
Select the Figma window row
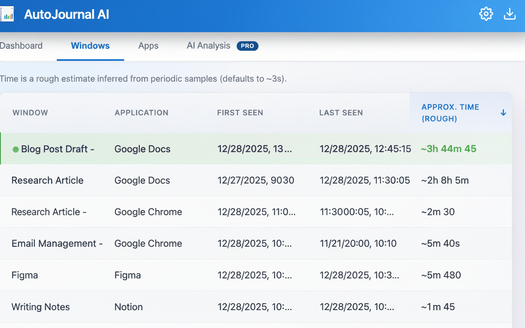click(25, 275)
